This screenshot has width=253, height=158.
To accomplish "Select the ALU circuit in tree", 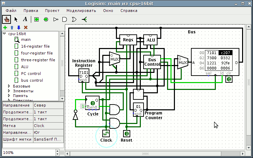I will coord(25,67).
